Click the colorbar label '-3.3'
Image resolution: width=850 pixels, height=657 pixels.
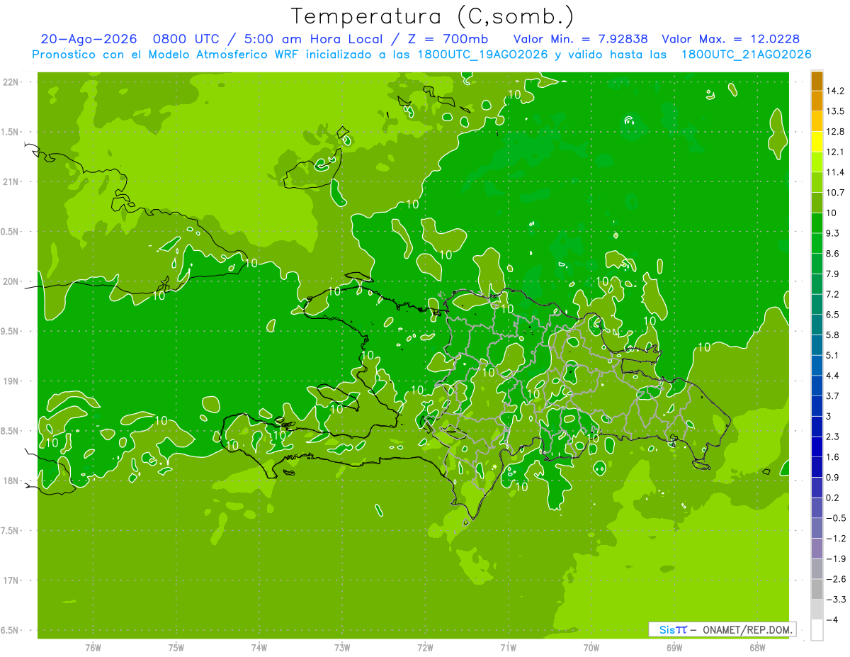tap(834, 599)
